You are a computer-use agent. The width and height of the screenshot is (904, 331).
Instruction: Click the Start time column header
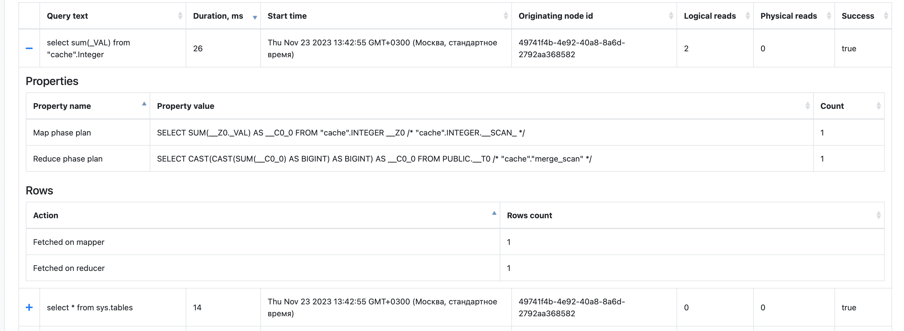click(x=287, y=16)
